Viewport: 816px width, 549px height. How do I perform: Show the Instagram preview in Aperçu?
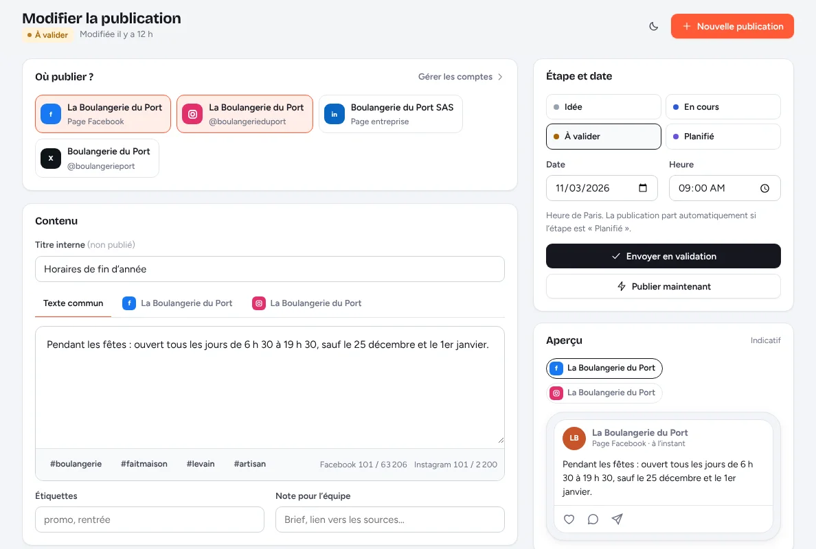[x=604, y=393]
